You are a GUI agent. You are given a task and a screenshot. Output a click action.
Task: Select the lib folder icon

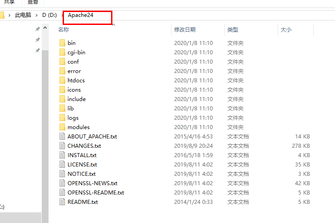coord(62,108)
